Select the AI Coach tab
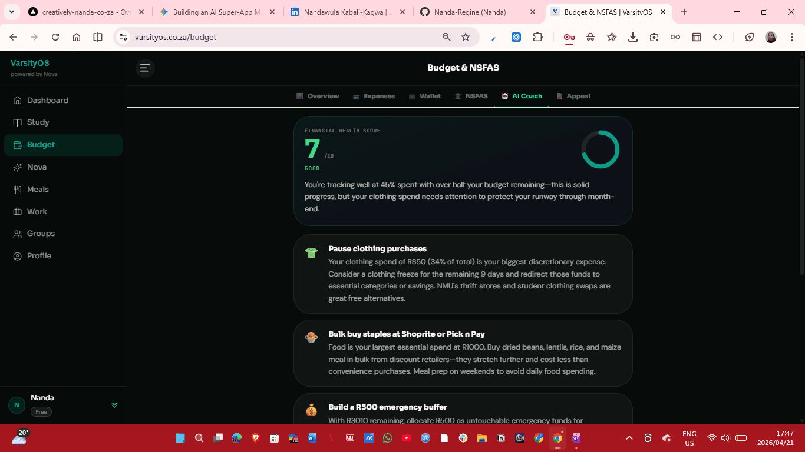This screenshot has height=452, width=805. (522, 96)
